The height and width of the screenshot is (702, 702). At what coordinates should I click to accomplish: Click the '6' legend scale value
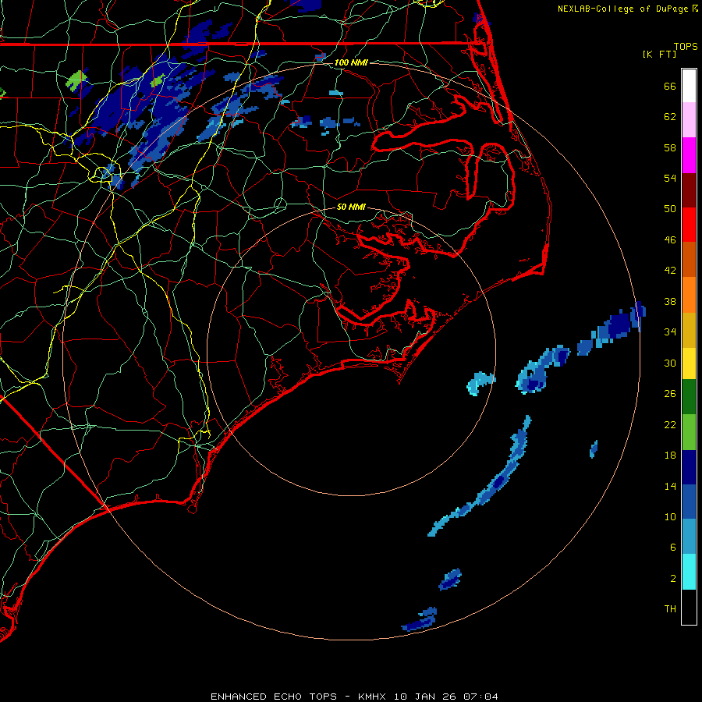point(673,548)
